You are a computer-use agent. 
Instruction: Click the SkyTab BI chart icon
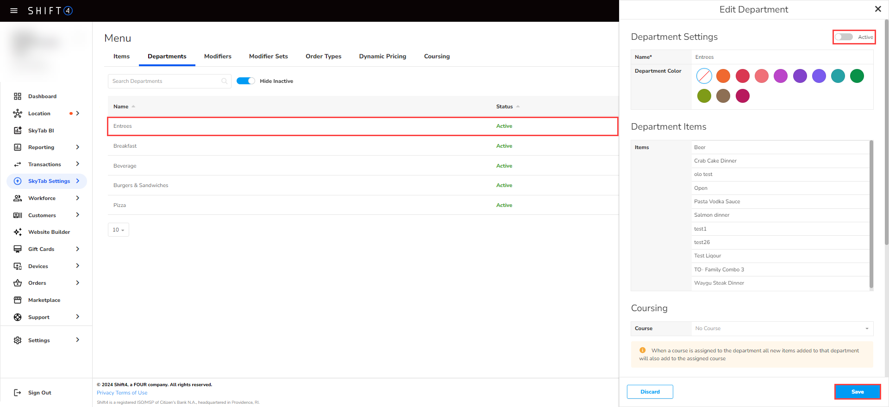pyautogui.click(x=18, y=131)
